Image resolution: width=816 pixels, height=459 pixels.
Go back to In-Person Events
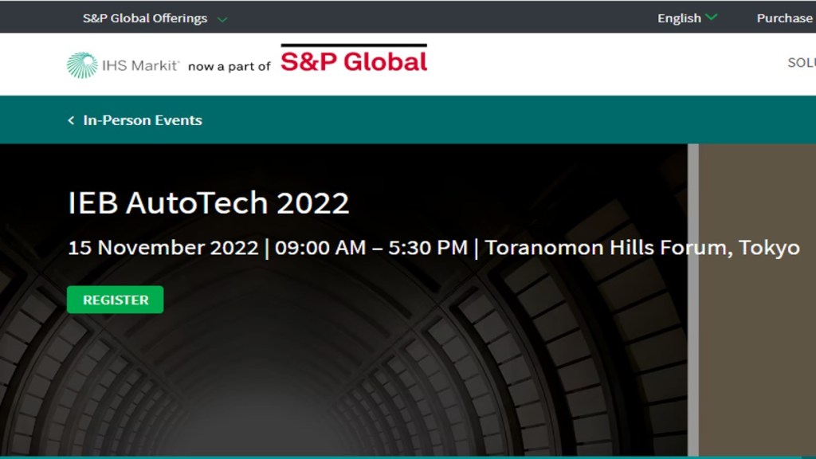pyautogui.click(x=143, y=120)
